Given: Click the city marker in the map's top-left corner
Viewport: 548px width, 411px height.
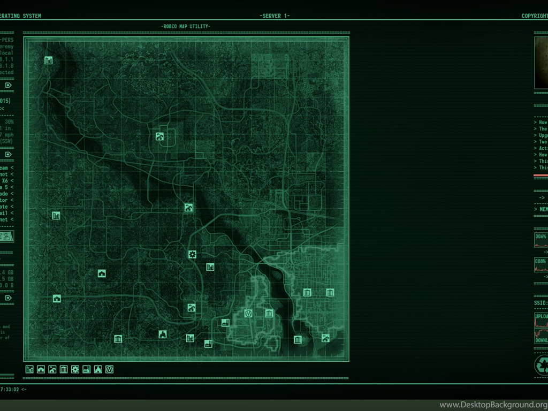Looking at the screenshot, I should pos(49,60).
